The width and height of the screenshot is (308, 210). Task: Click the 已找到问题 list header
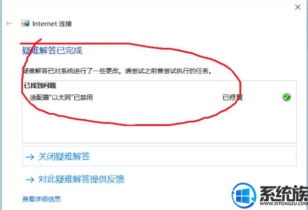tap(40, 86)
